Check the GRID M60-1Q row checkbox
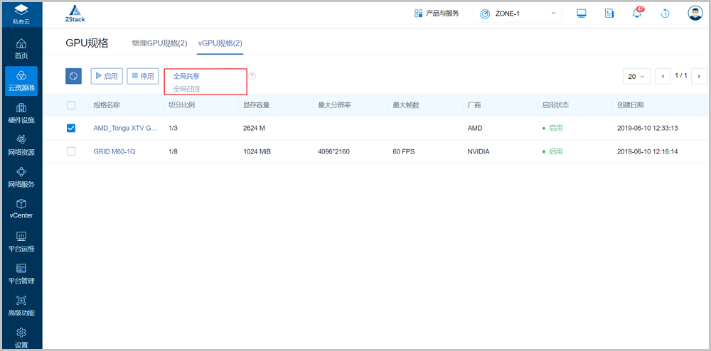Image resolution: width=711 pixels, height=351 pixels. (71, 151)
